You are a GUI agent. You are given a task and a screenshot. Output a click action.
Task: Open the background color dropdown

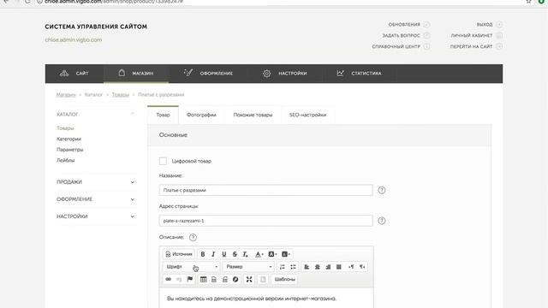(x=272, y=254)
